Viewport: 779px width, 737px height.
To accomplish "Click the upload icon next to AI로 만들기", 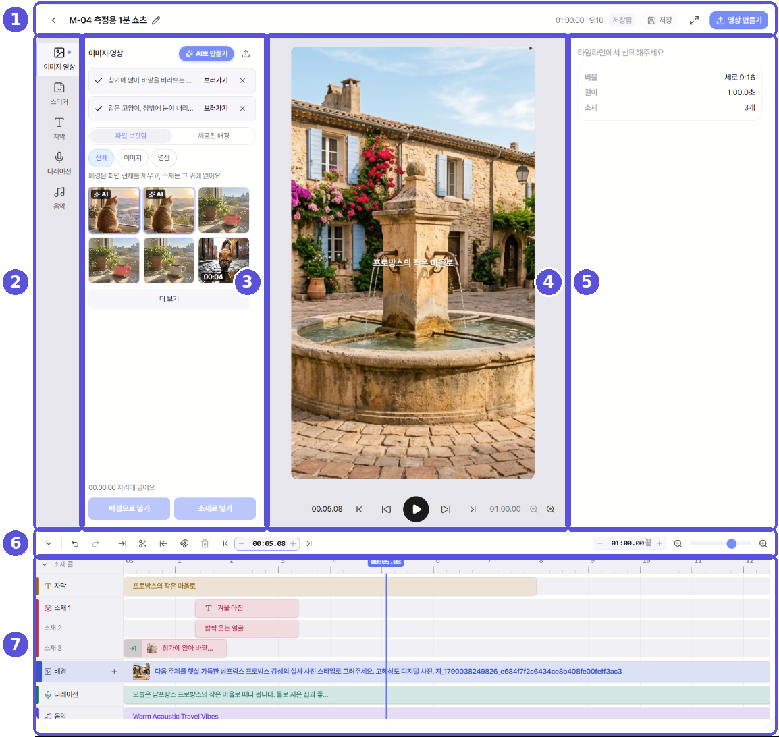I will 246,53.
